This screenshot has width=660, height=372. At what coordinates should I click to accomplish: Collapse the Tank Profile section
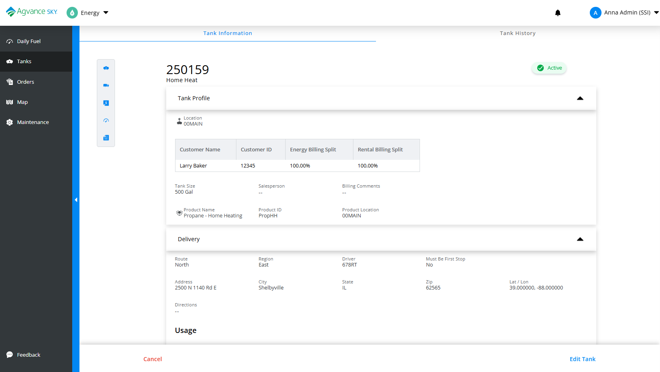click(x=580, y=98)
